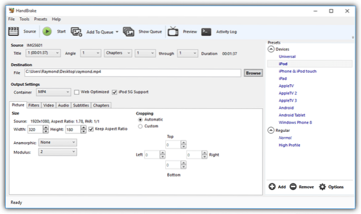
Task: Click the Browse button
Action: coord(253,73)
